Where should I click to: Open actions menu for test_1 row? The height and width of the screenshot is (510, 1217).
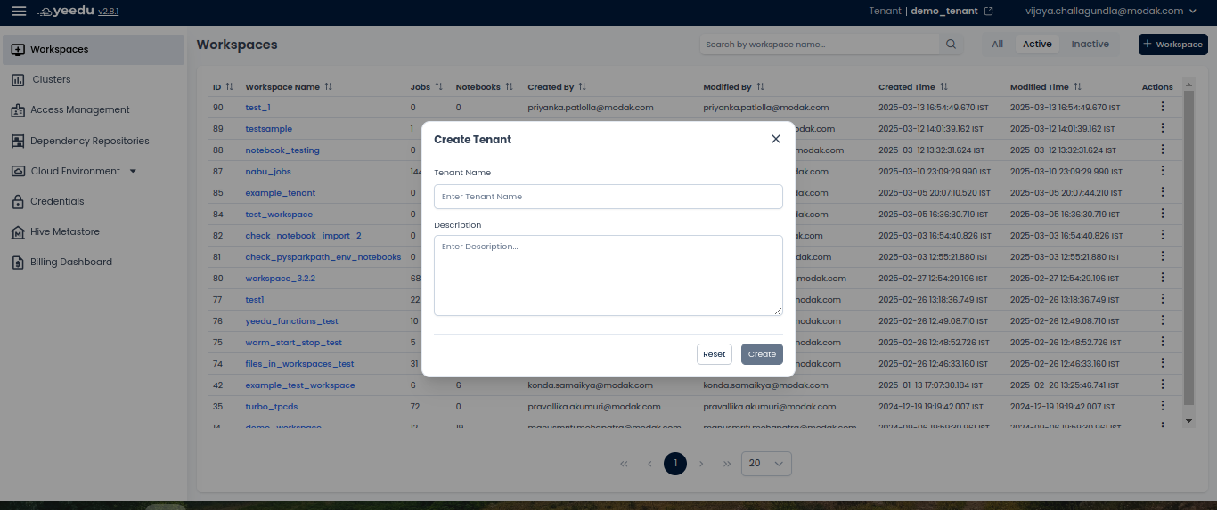[x=1162, y=107]
